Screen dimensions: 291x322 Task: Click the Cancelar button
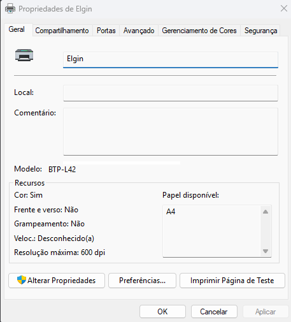(214, 312)
